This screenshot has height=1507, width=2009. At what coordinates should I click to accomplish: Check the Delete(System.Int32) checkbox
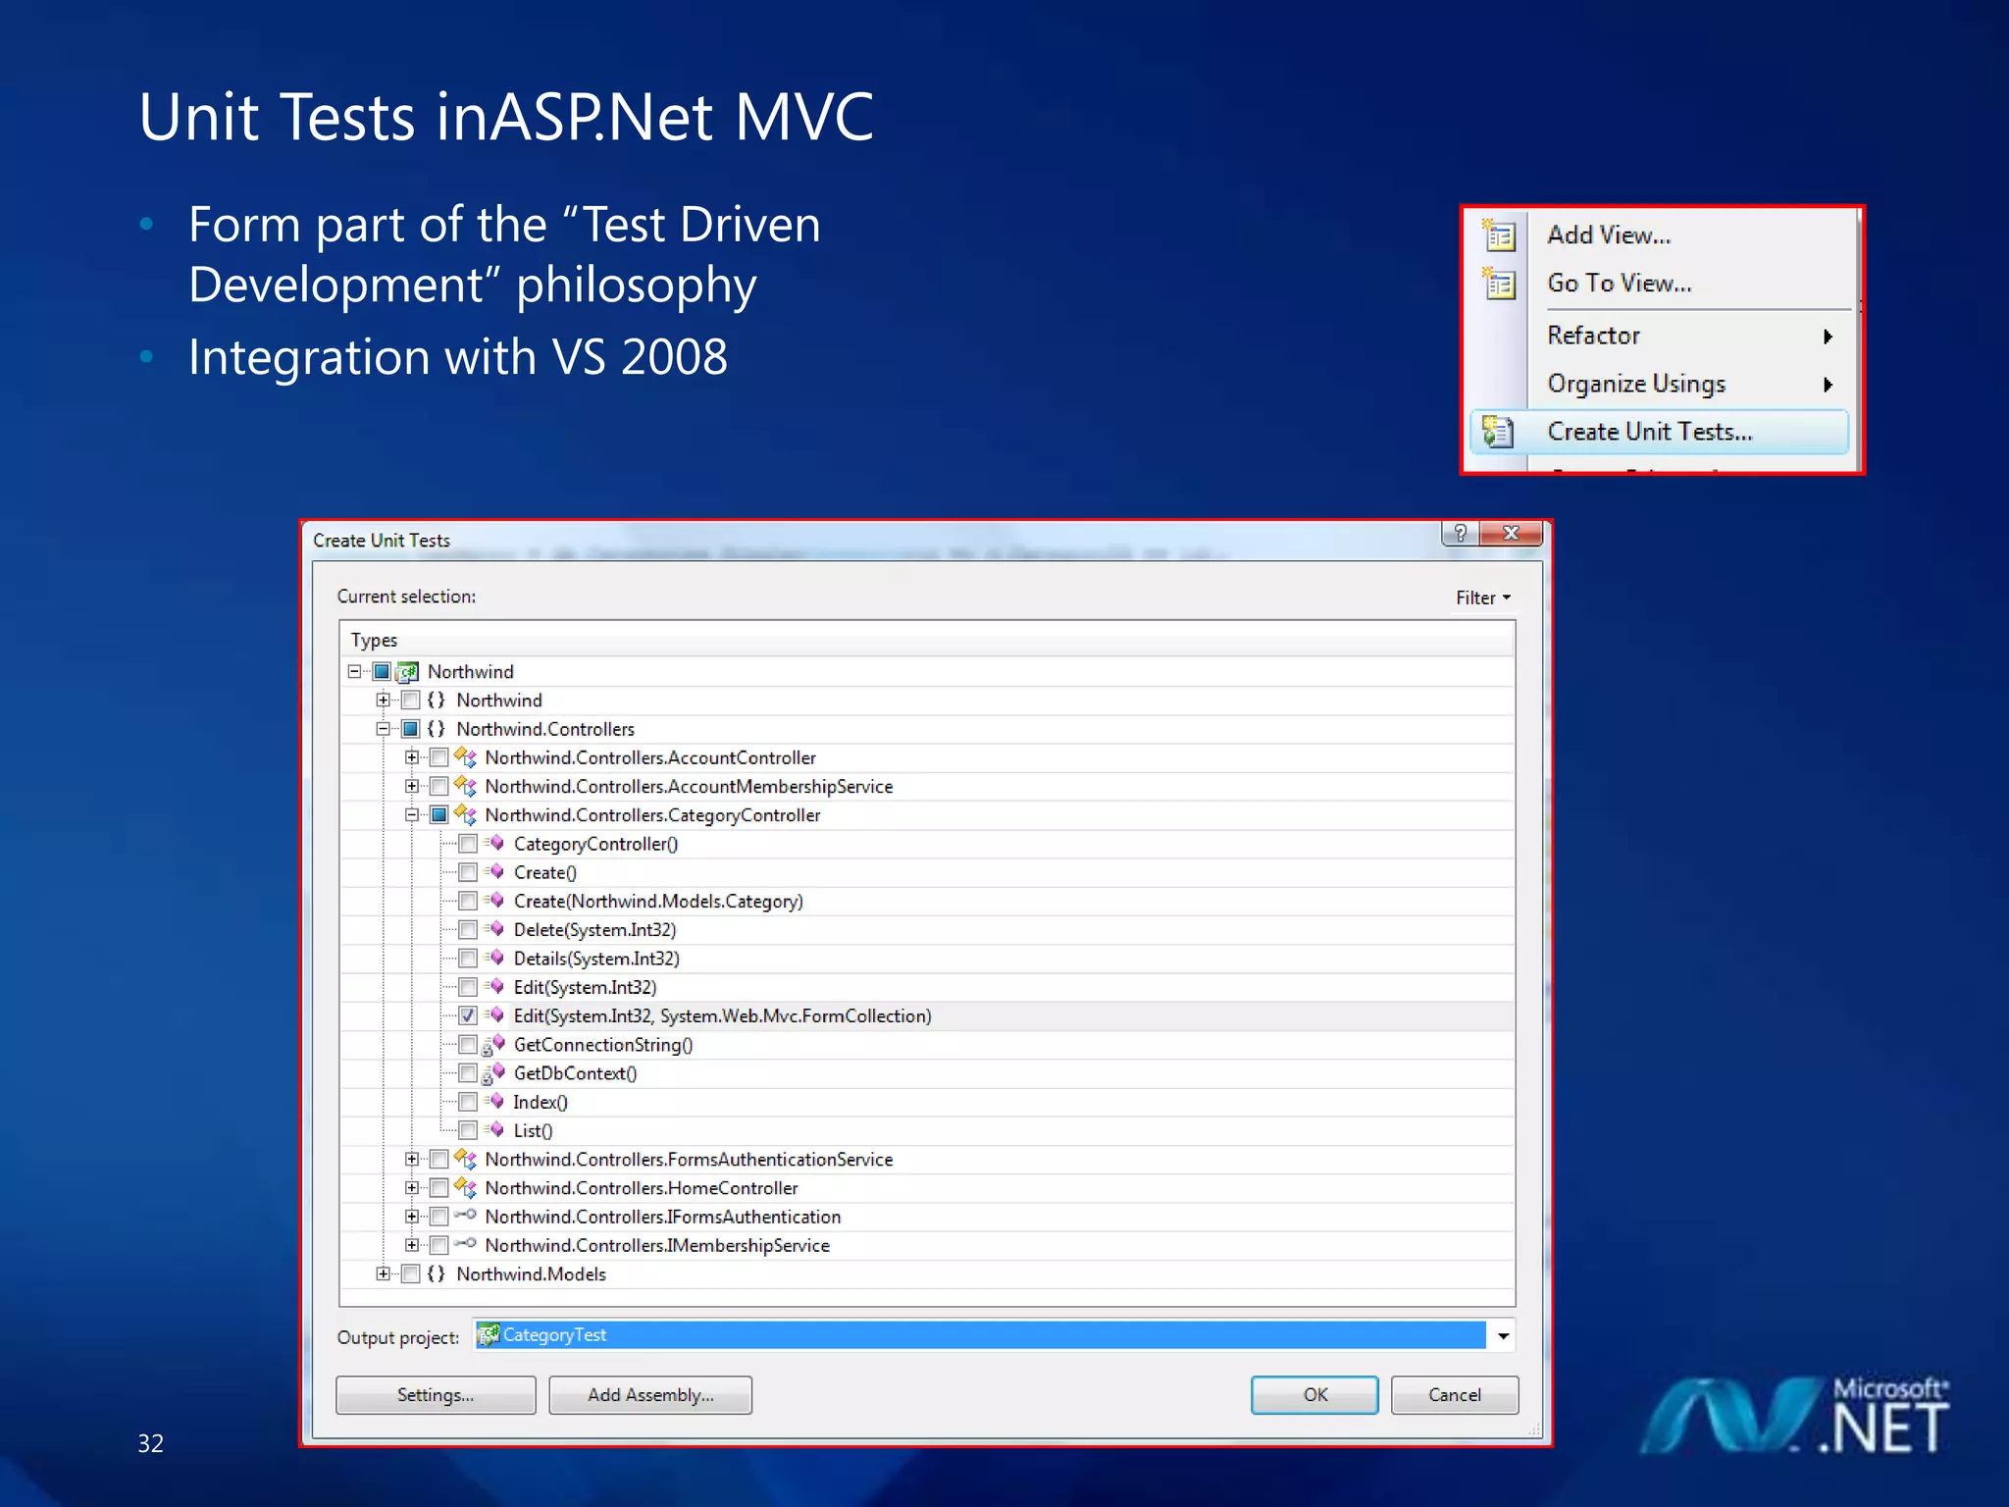[x=468, y=929]
